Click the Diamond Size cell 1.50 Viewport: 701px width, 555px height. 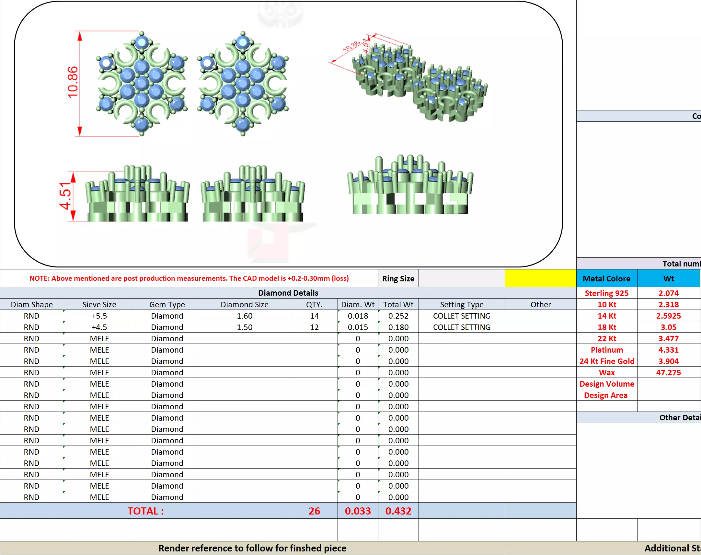[x=244, y=327]
